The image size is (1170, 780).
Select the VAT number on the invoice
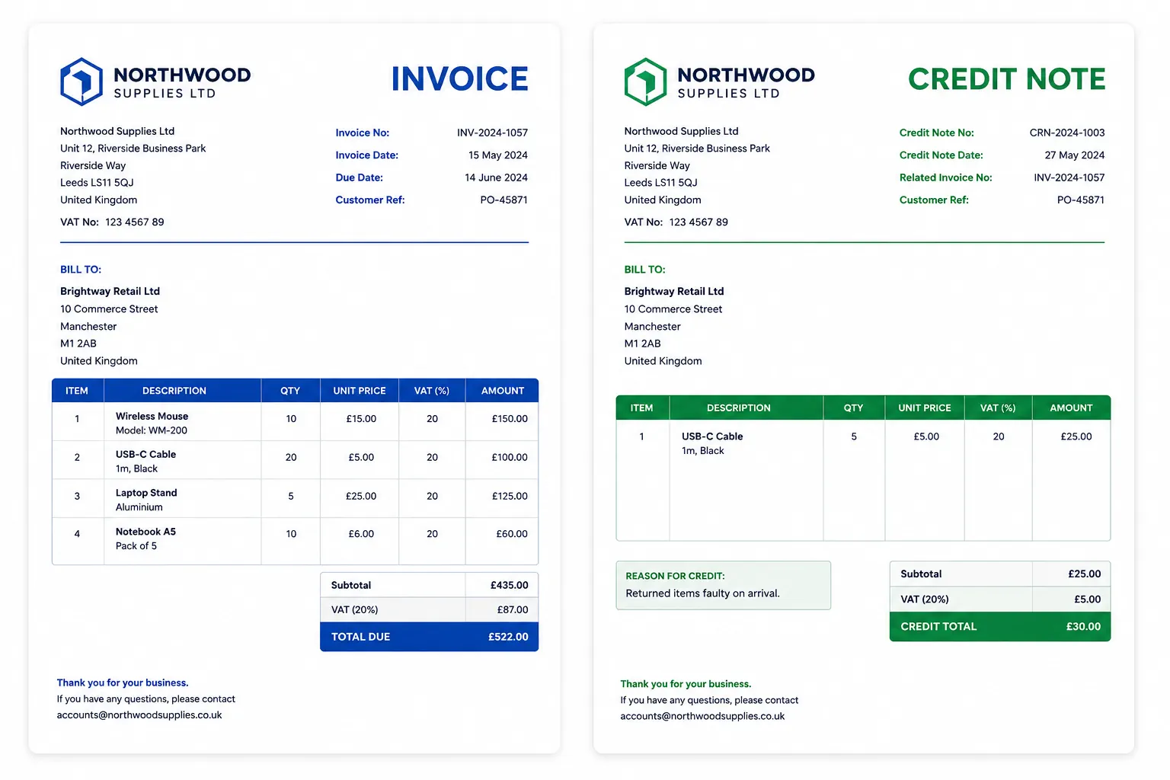coord(135,222)
